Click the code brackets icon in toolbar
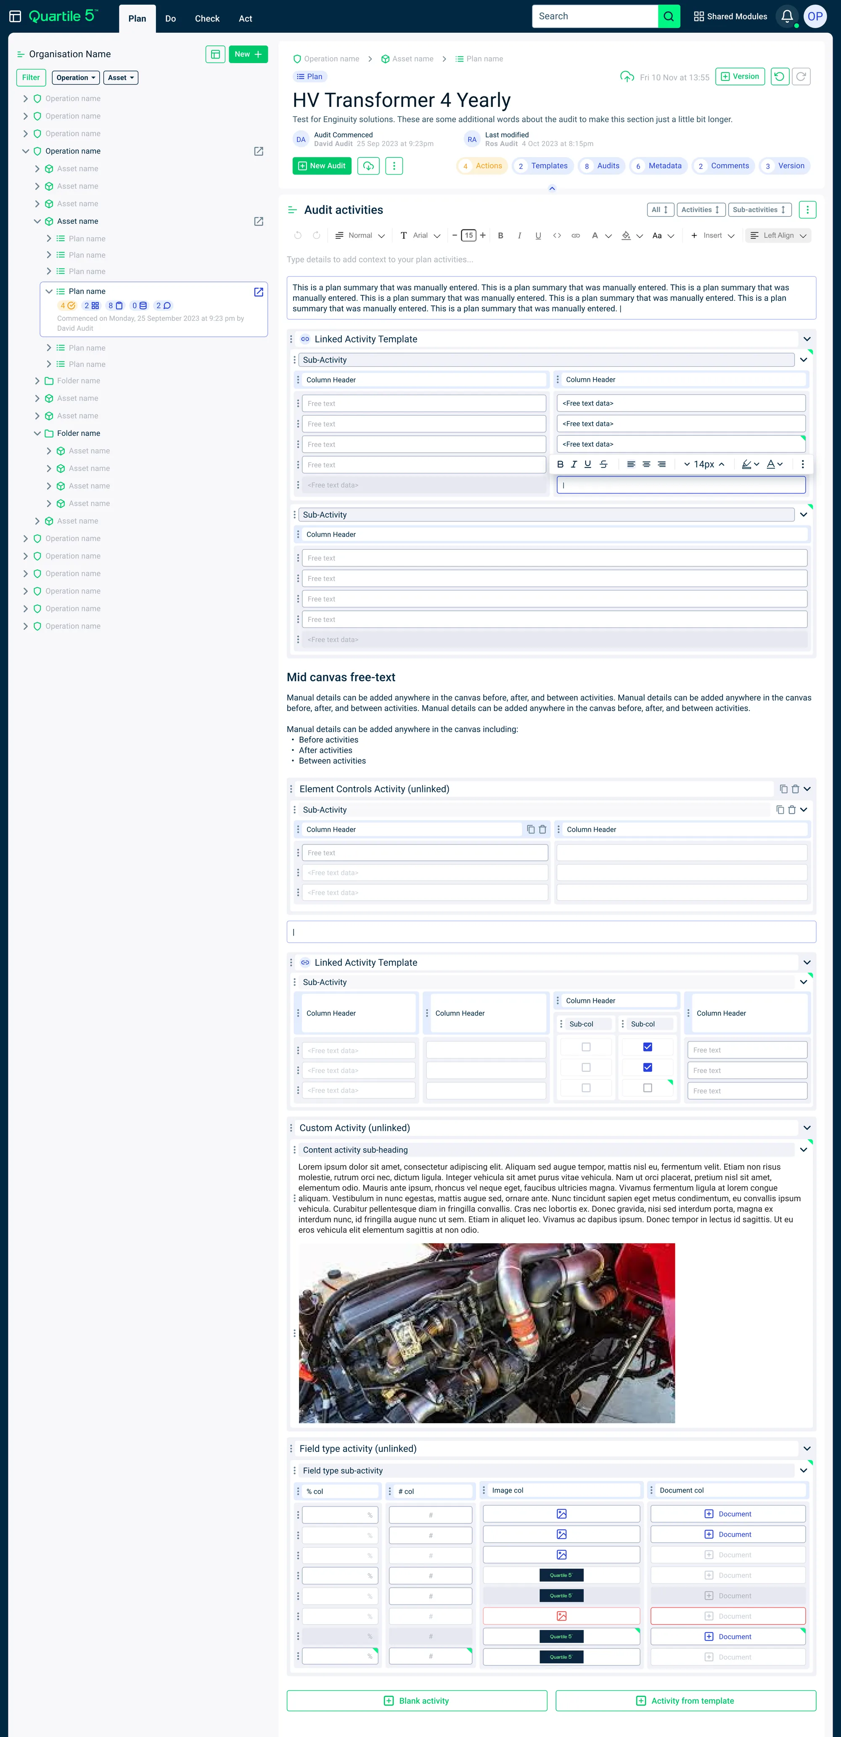841x1737 pixels. coord(557,235)
